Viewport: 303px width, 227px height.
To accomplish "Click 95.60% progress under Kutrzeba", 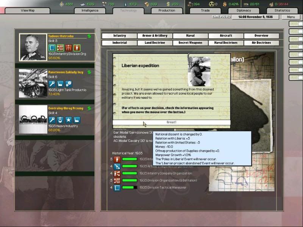I will coord(54,58).
